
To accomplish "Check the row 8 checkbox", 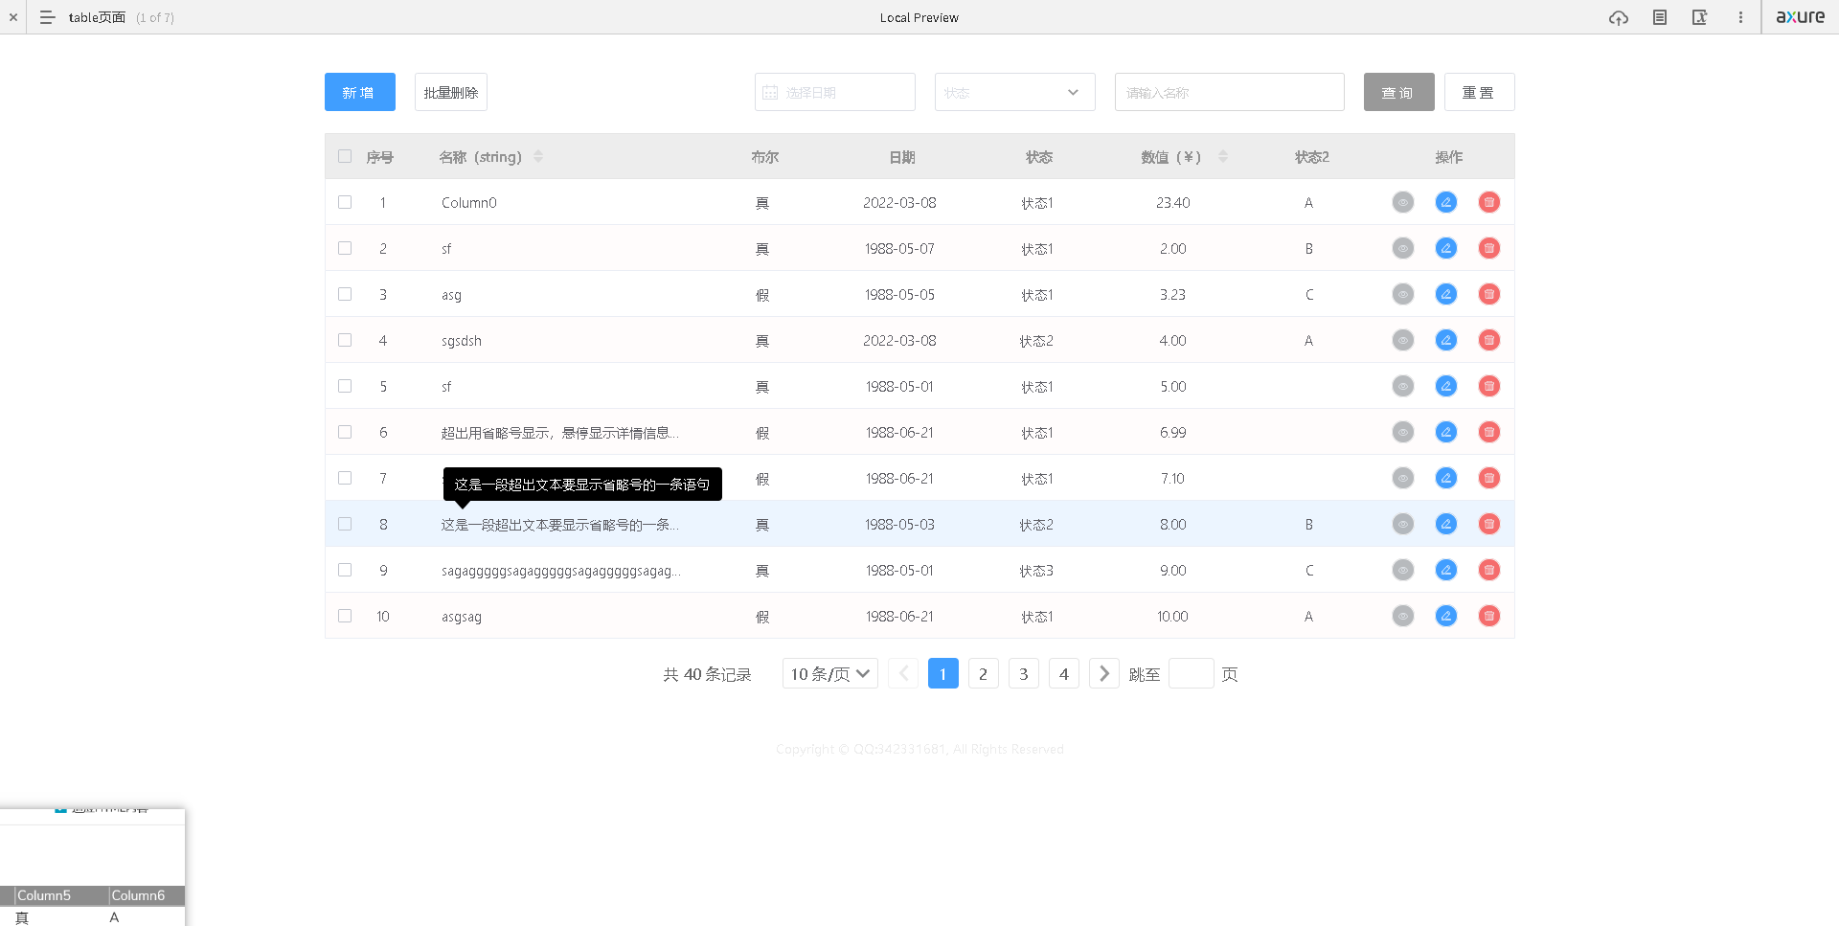I will pos(345,524).
